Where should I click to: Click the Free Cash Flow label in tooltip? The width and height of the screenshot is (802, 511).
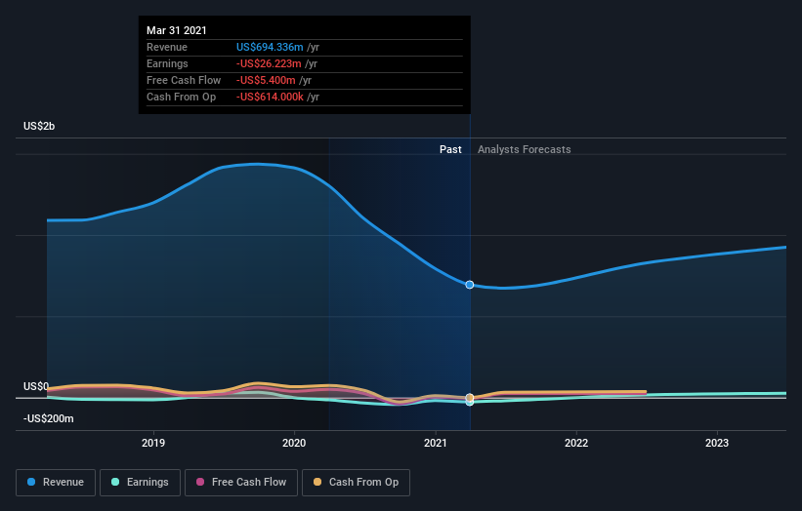[184, 80]
